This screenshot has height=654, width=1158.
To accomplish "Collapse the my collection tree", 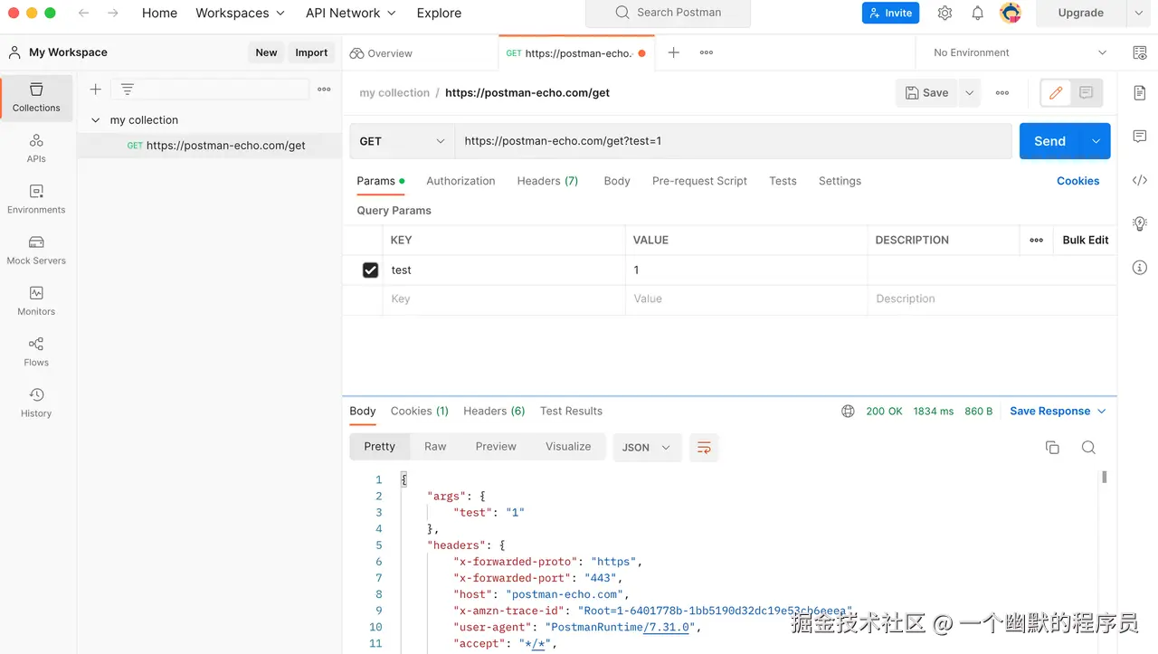I will click(96, 119).
